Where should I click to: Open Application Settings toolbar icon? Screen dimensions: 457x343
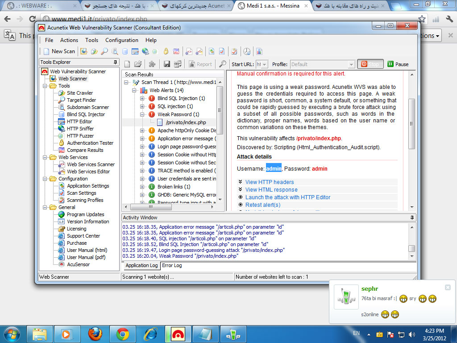click(212, 51)
